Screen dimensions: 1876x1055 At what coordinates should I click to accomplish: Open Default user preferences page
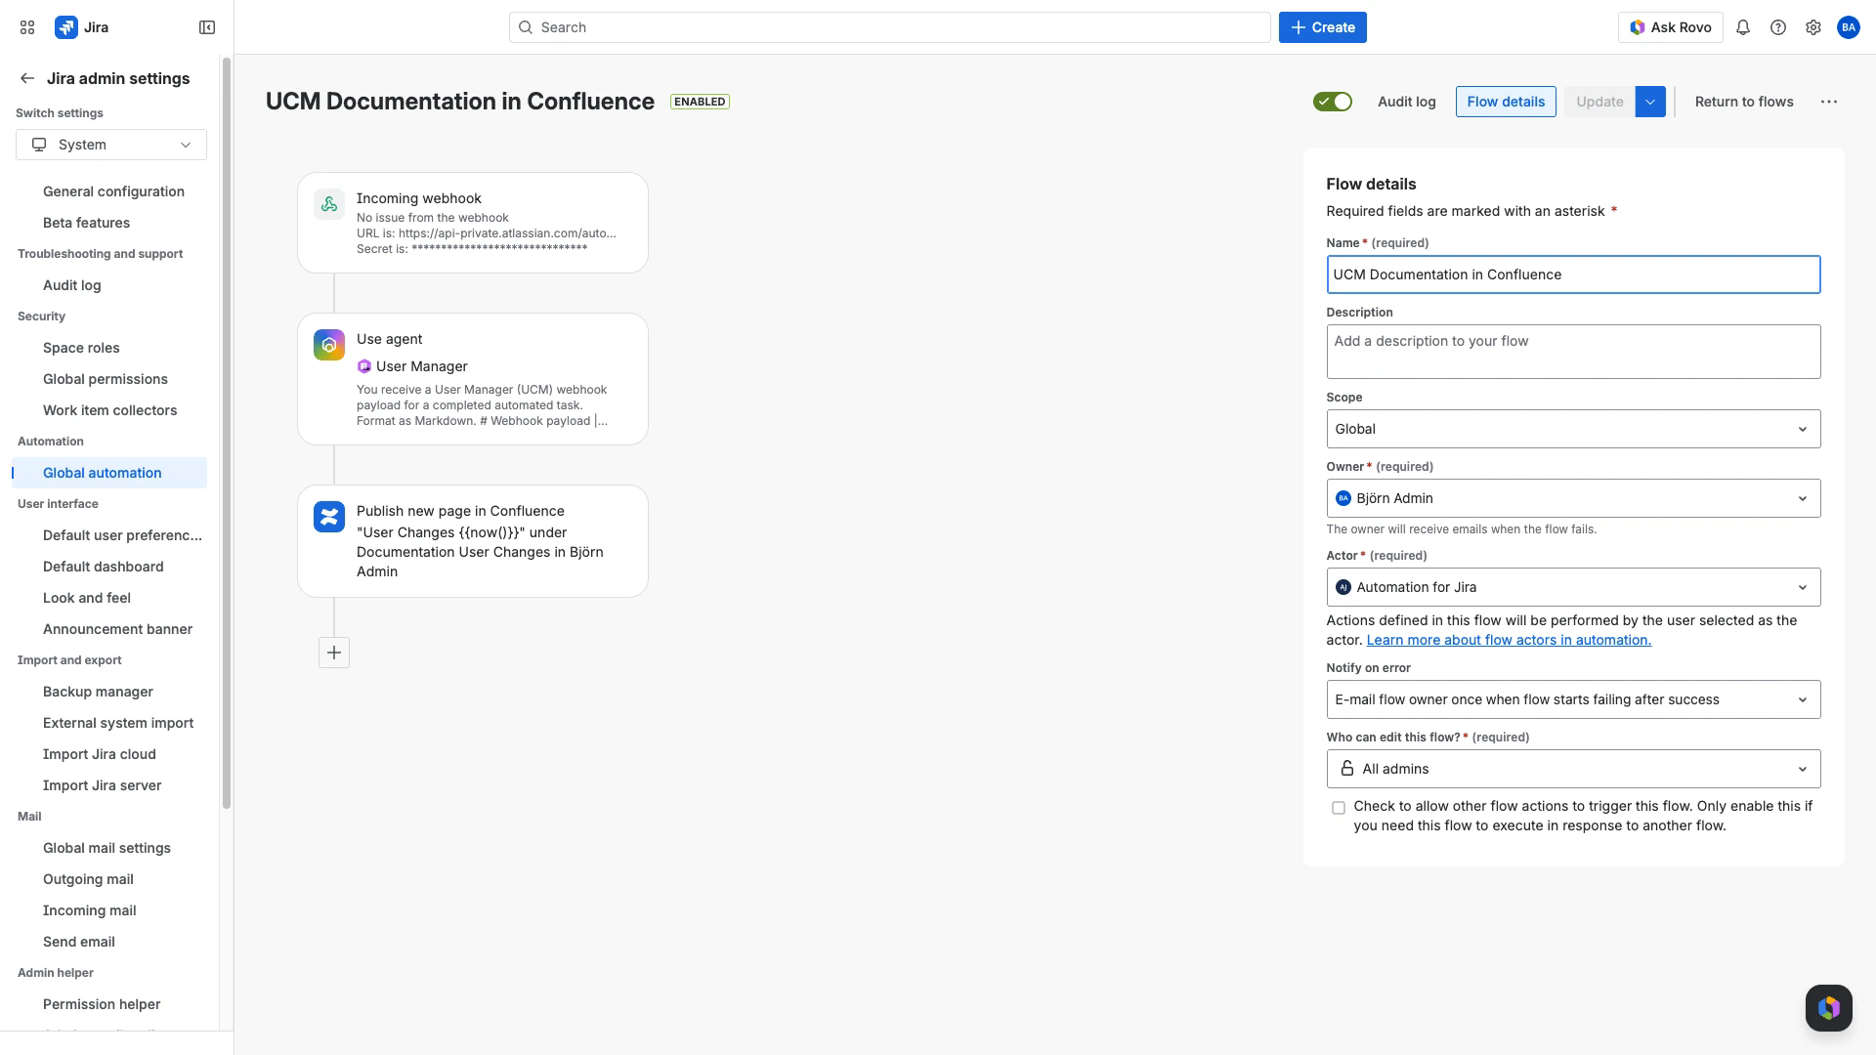[x=122, y=535]
